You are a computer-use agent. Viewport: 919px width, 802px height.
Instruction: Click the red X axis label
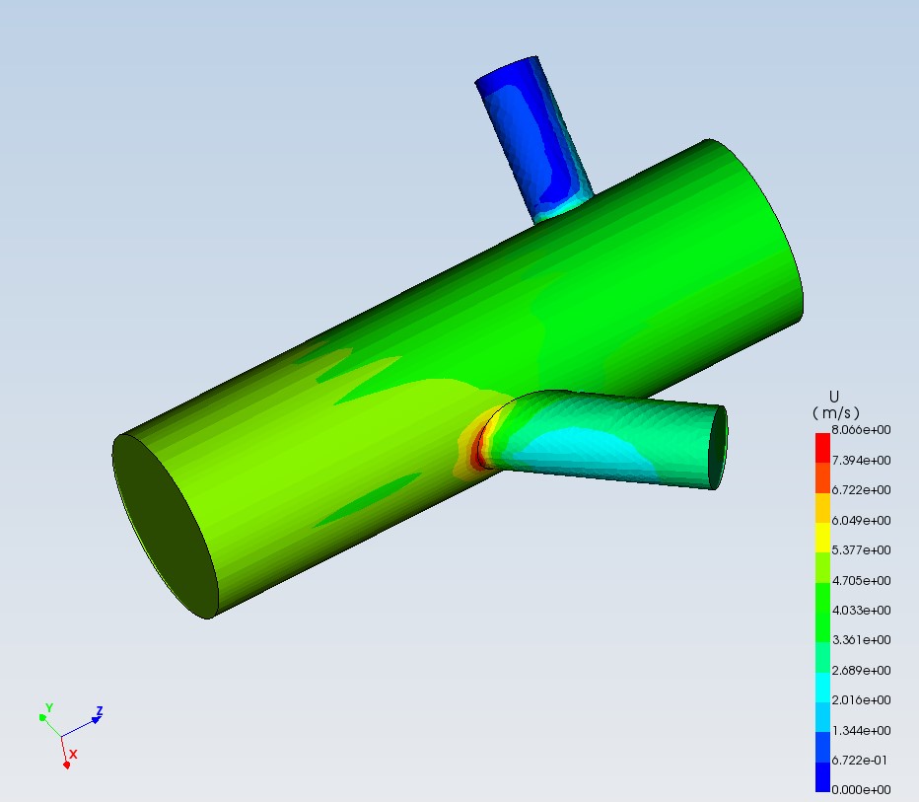click(73, 755)
